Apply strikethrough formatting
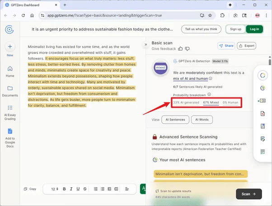 pos(85,189)
